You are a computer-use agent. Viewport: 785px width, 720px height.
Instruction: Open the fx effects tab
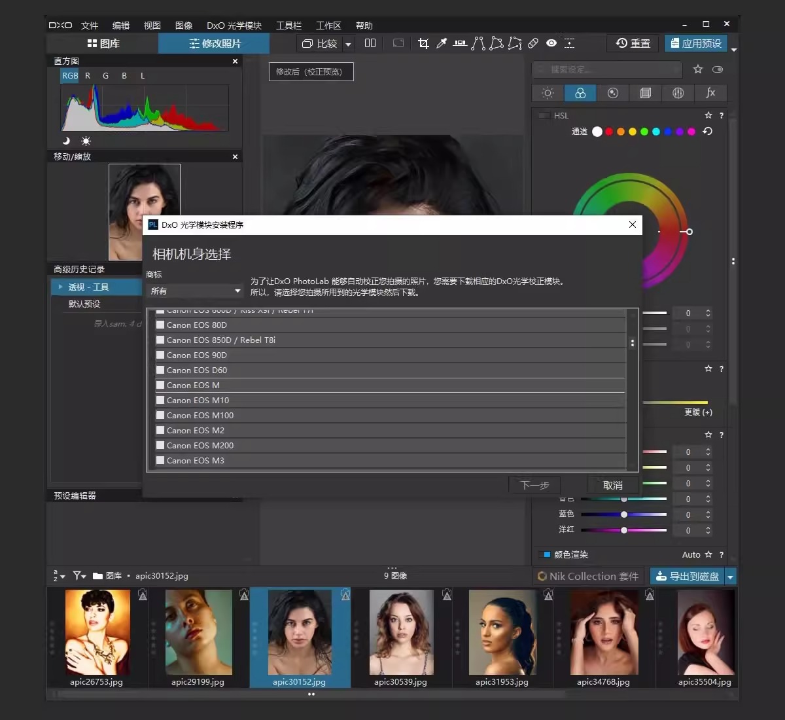pos(710,93)
